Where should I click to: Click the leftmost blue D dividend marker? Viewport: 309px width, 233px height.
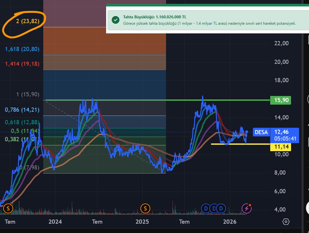tap(205, 208)
